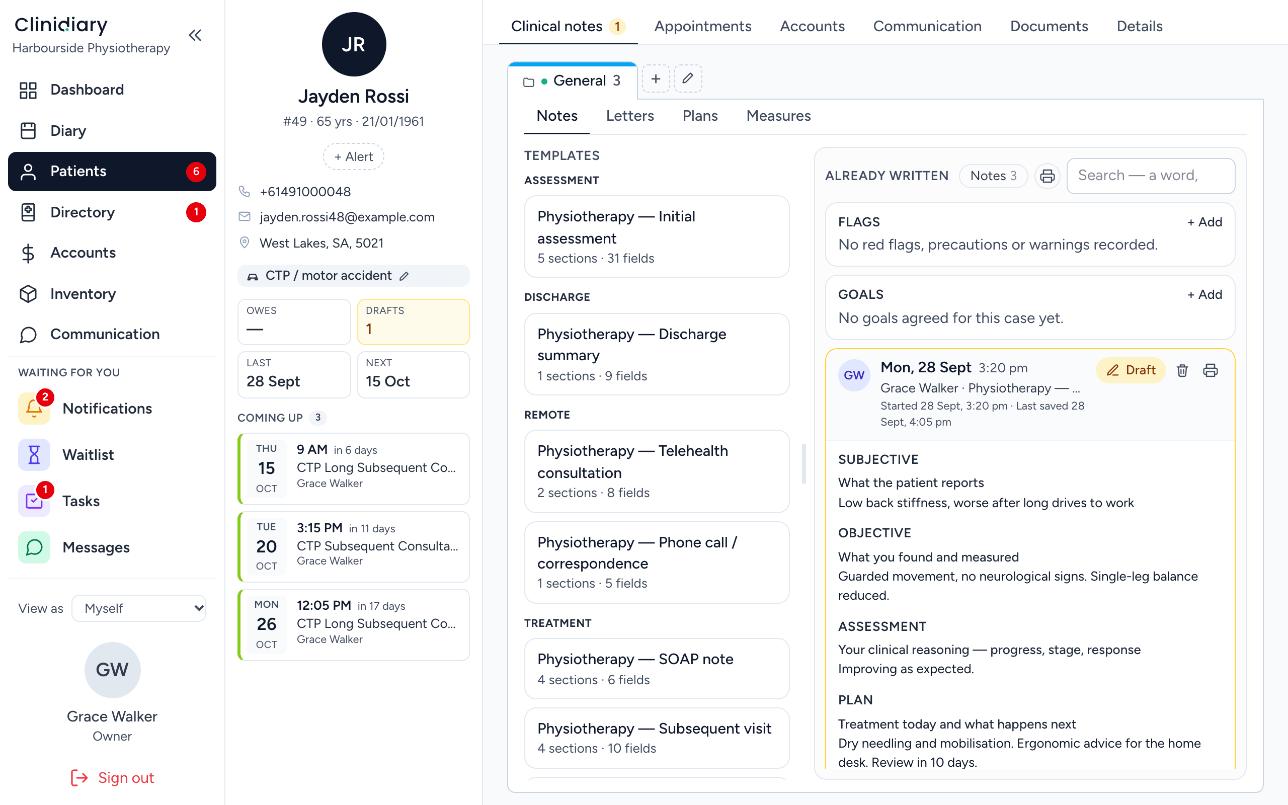The image size is (1288, 805).
Task: Open the Plans sub-tab
Action: 700,116
